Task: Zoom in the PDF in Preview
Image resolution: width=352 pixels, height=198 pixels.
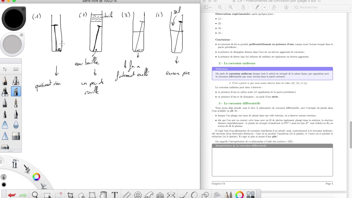Action: 230,7
